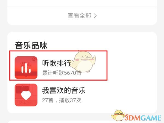Expand via the chevron beside 查看全部
The image size is (164, 123).
[95, 16]
